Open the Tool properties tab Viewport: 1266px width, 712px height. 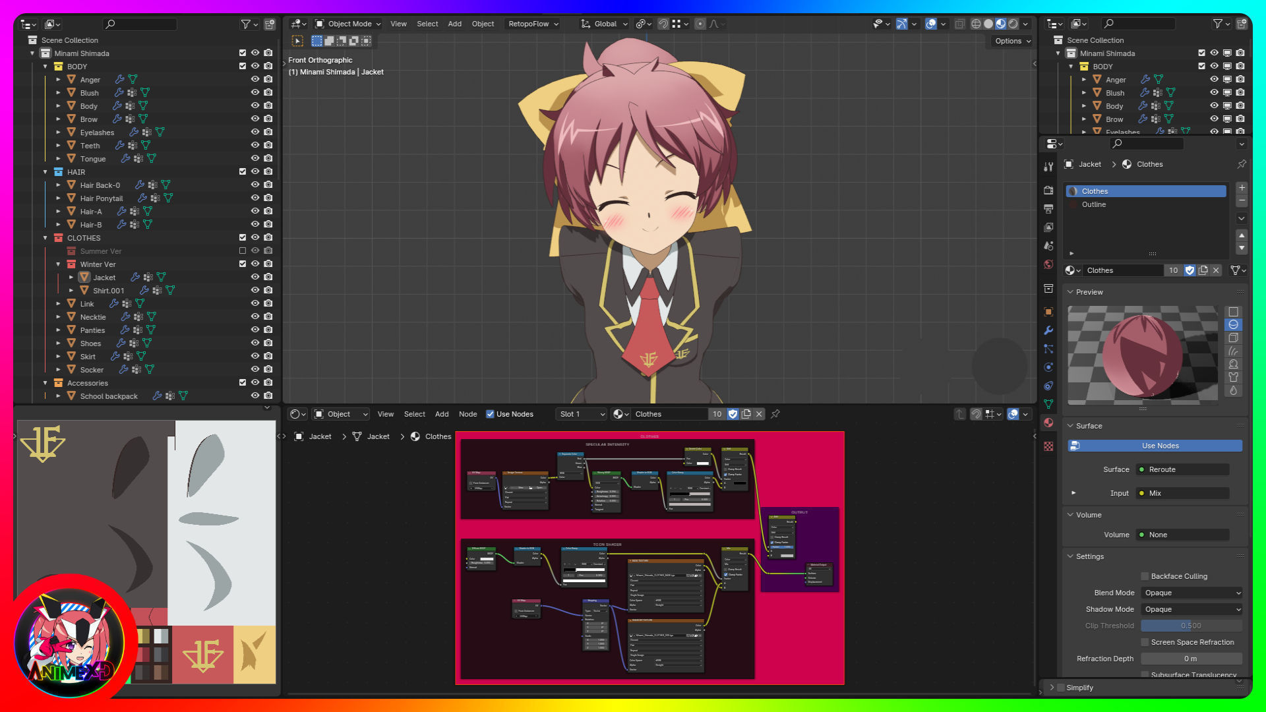tap(1048, 167)
